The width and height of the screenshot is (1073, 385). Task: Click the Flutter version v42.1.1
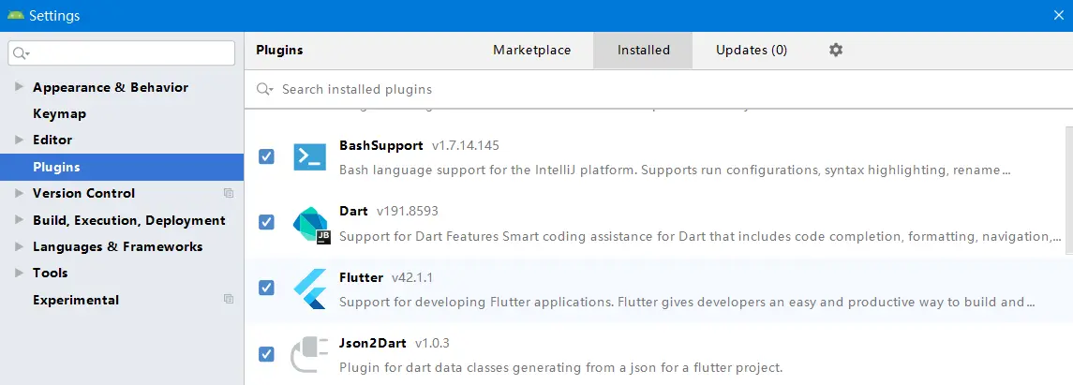[412, 277]
